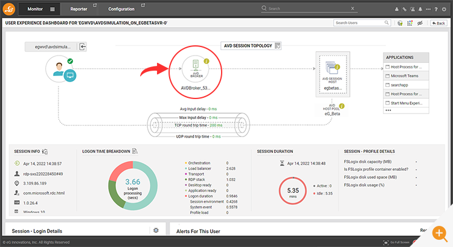Open Reporter in new window icon
453x247 pixels.
tap(95, 5)
